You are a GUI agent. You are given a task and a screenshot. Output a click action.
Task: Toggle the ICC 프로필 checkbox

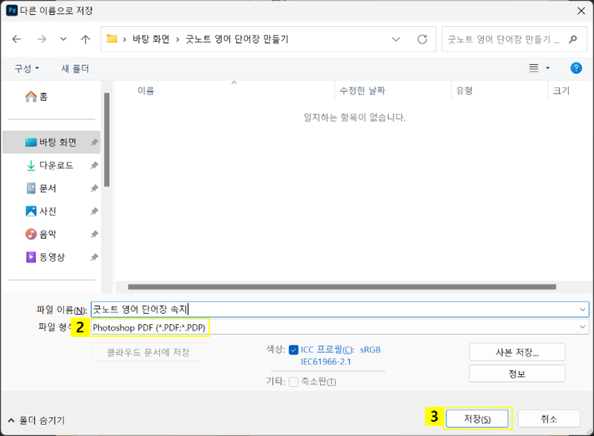(x=294, y=350)
